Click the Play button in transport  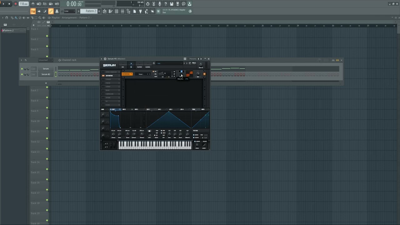(3, 4)
